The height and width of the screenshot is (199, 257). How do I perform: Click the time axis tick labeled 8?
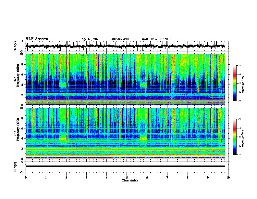coord(188,178)
